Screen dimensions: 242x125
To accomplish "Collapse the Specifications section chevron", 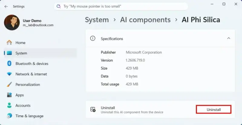I will (229, 38).
